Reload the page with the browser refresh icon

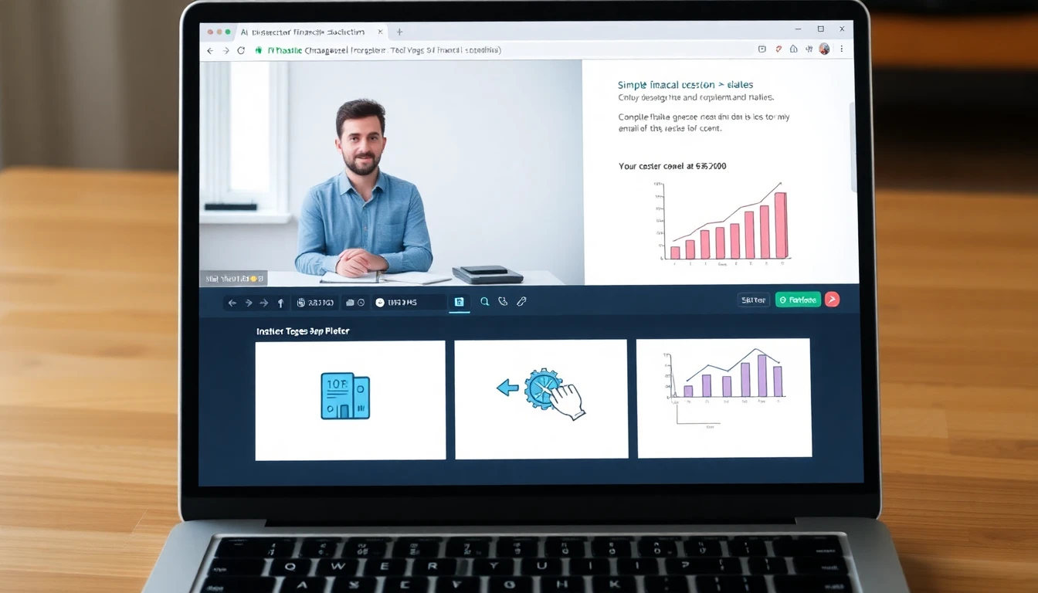pos(241,50)
